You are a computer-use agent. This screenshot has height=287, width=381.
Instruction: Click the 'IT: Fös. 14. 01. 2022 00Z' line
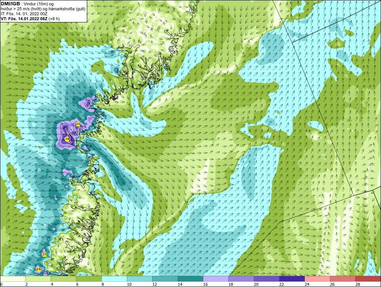[x=24, y=14]
